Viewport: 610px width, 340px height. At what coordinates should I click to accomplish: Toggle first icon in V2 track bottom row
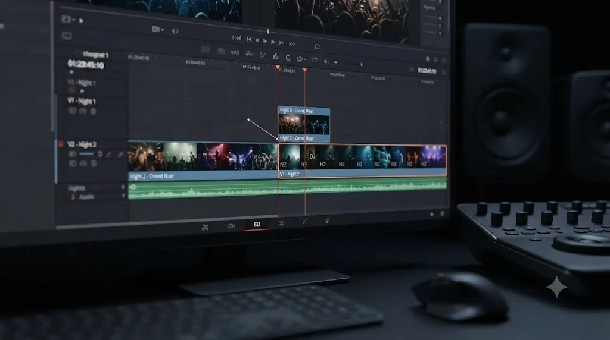click(72, 163)
